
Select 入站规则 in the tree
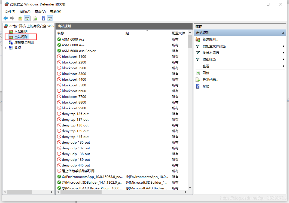pos(21,32)
